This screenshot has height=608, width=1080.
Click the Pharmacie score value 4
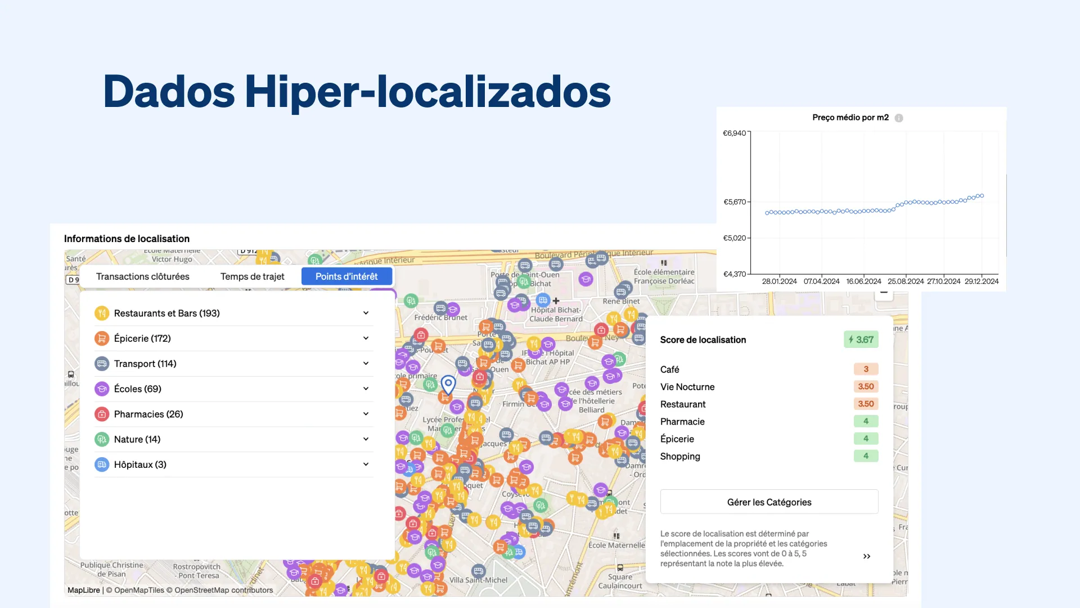pyautogui.click(x=866, y=421)
